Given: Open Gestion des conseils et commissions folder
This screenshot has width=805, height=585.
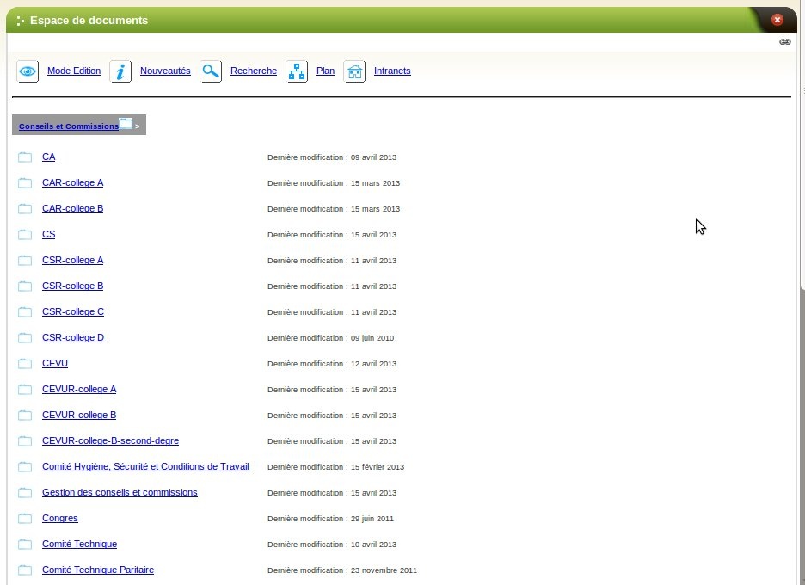Looking at the screenshot, I should (120, 493).
